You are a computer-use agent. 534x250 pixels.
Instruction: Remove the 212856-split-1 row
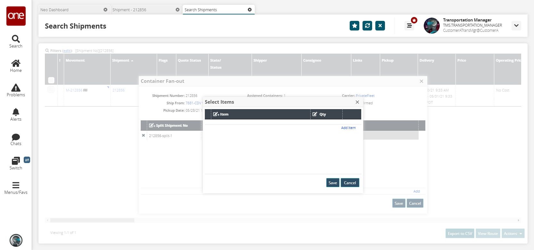(143, 135)
